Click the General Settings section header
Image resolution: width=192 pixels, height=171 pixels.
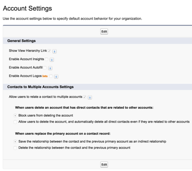point(22,41)
